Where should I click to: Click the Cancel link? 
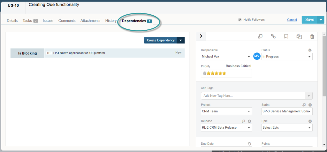coord(292,20)
